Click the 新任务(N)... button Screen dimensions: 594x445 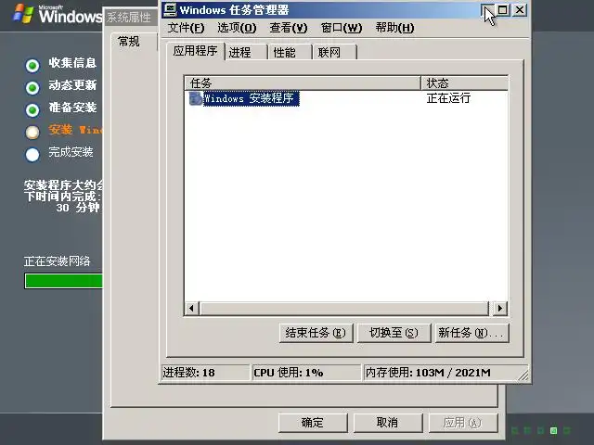(x=471, y=333)
